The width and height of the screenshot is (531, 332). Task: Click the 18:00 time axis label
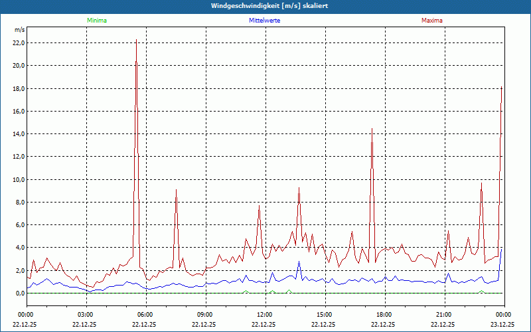386,315
